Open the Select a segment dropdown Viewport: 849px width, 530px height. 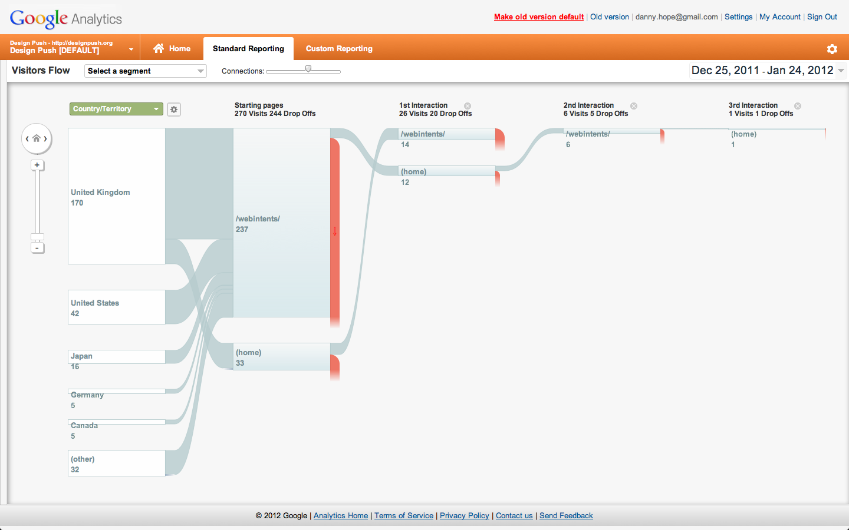pos(145,71)
